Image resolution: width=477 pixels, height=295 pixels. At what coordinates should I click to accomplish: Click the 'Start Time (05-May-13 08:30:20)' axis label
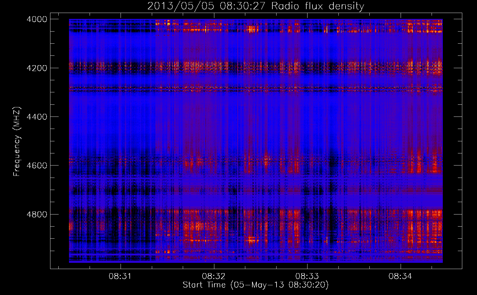(x=256, y=285)
